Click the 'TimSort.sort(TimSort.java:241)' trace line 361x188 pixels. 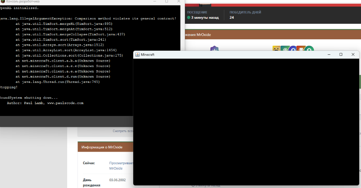61,40
